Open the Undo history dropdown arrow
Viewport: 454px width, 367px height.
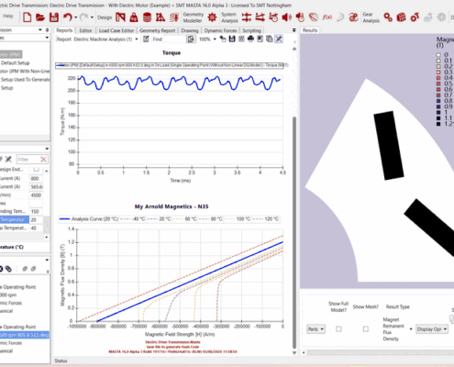pos(75,17)
